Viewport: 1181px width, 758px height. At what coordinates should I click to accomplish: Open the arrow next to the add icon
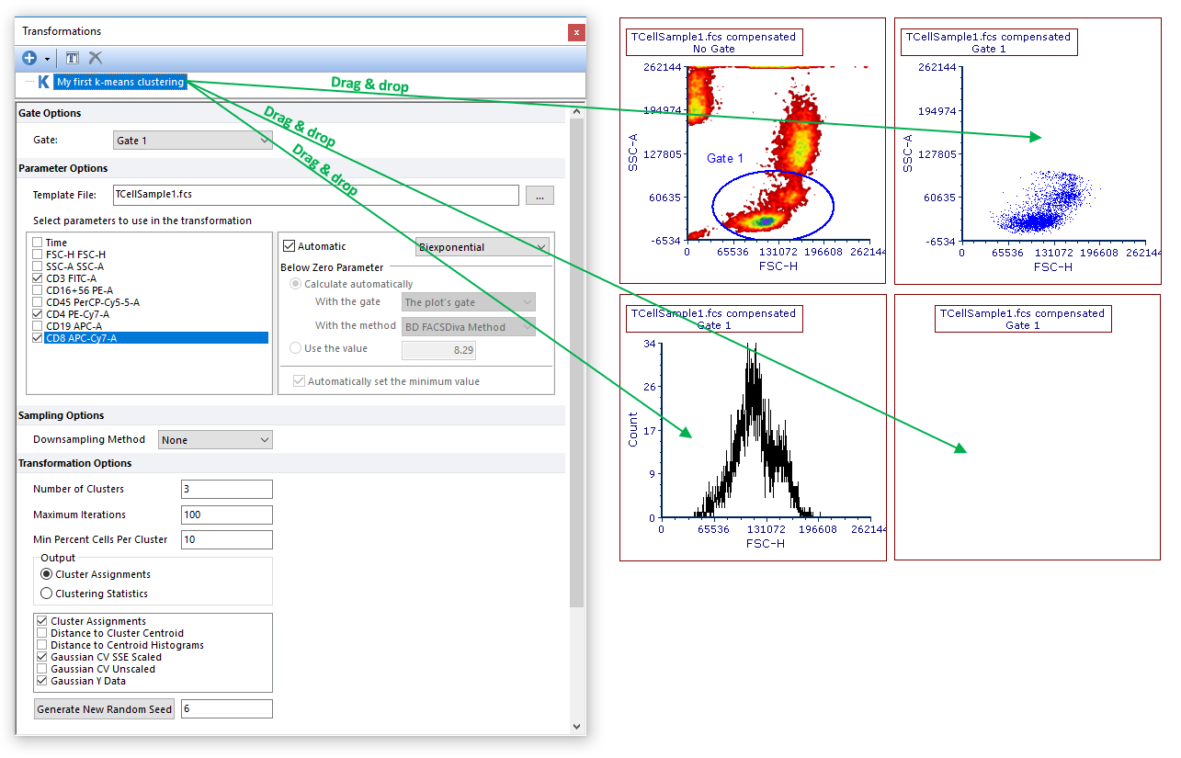[x=47, y=59]
